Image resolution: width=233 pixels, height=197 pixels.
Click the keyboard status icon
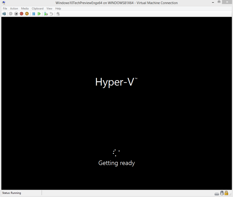[217, 194]
